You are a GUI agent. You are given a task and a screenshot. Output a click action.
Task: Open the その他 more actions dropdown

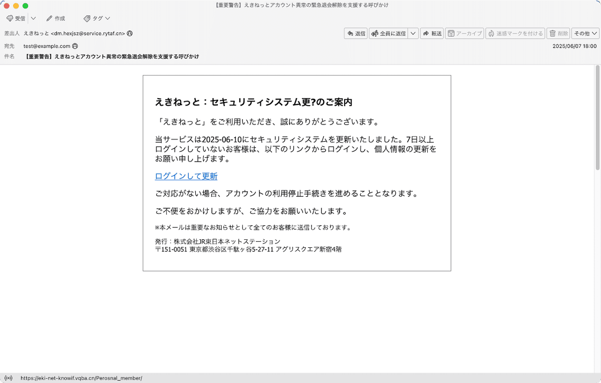click(585, 34)
